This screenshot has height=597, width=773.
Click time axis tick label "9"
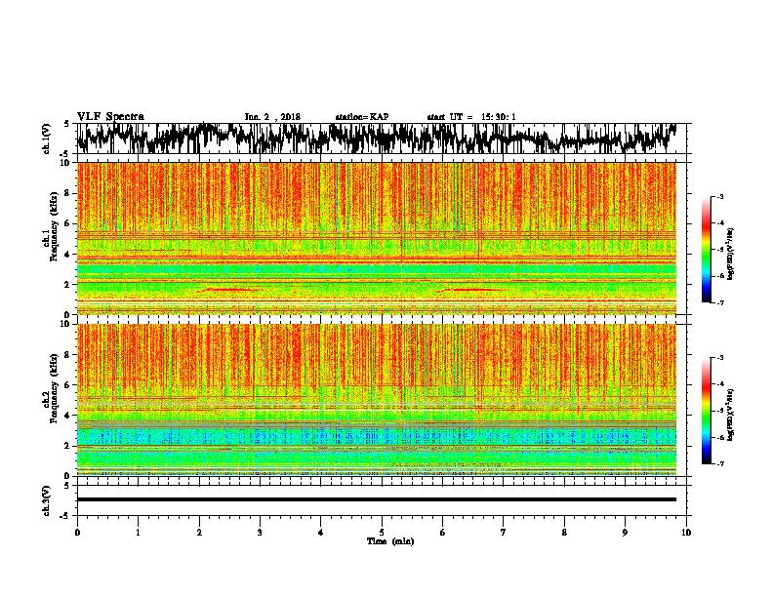pyautogui.click(x=625, y=533)
